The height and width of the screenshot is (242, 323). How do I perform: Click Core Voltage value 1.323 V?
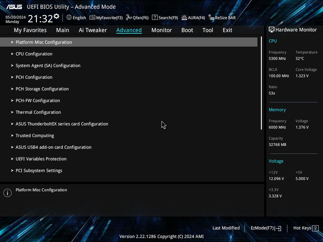coord(302,76)
